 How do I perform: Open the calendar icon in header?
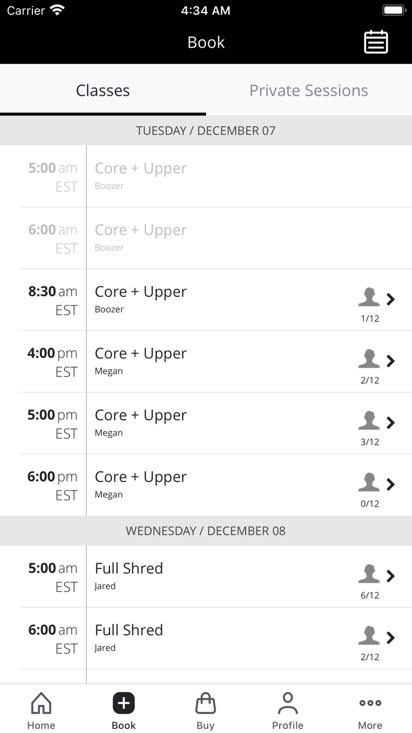[376, 42]
